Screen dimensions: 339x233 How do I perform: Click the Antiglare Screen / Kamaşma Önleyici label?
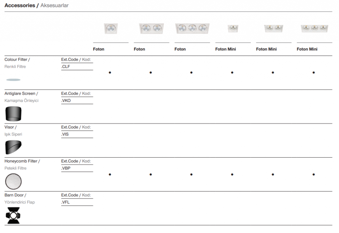22,97
